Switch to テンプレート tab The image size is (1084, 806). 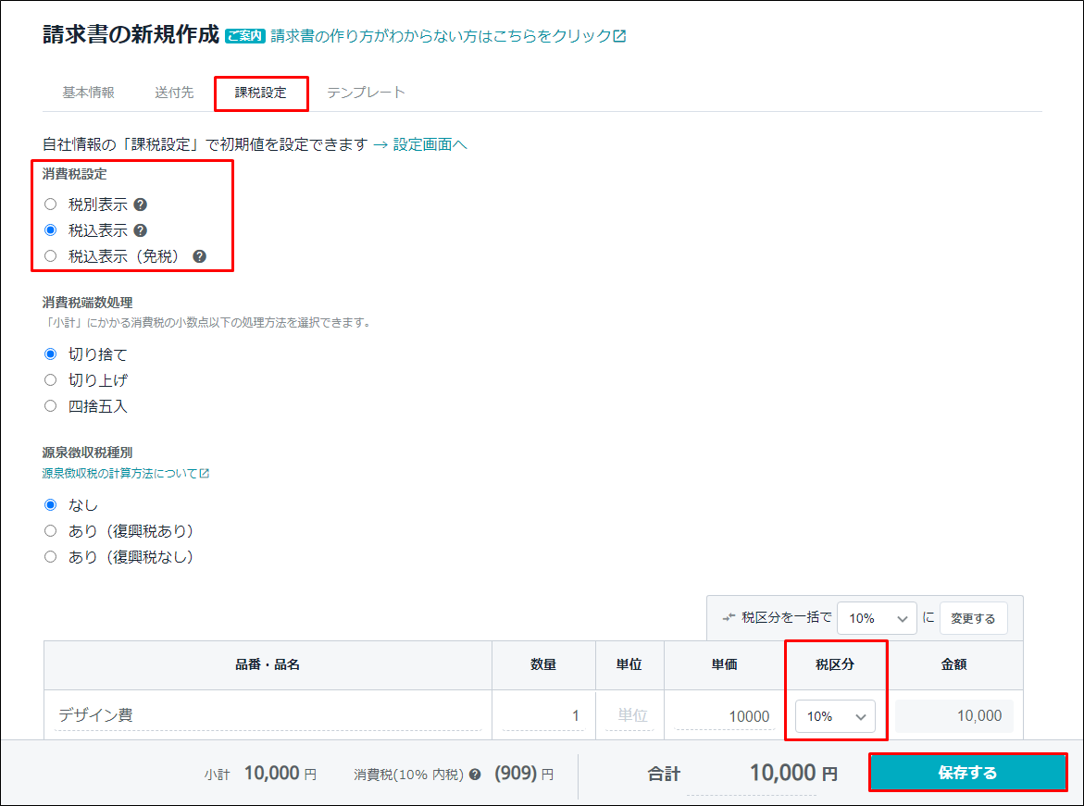366,93
